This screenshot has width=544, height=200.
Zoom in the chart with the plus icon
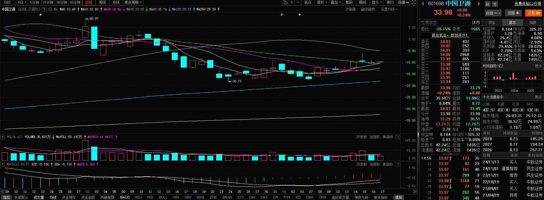[292, 2]
